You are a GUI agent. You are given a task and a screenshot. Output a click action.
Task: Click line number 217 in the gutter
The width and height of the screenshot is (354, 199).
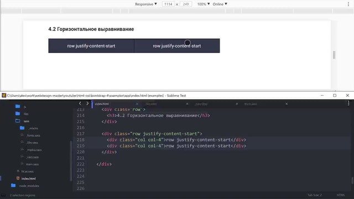point(81,134)
